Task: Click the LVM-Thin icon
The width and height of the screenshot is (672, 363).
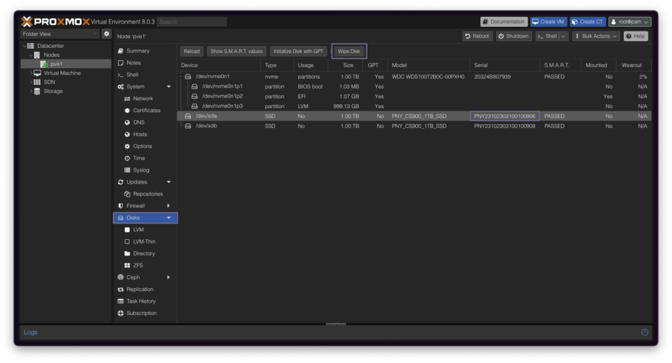Action: click(127, 242)
